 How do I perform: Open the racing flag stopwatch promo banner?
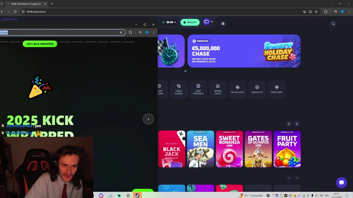pos(171,51)
